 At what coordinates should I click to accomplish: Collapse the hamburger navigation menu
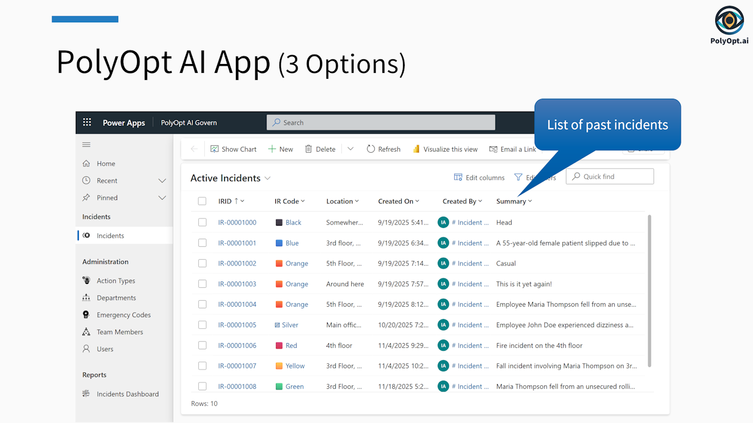(x=86, y=145)
